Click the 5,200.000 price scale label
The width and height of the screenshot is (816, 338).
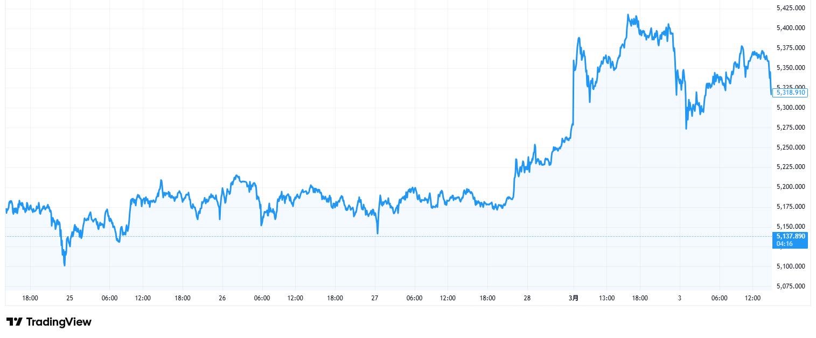click(x=791, y=187)
